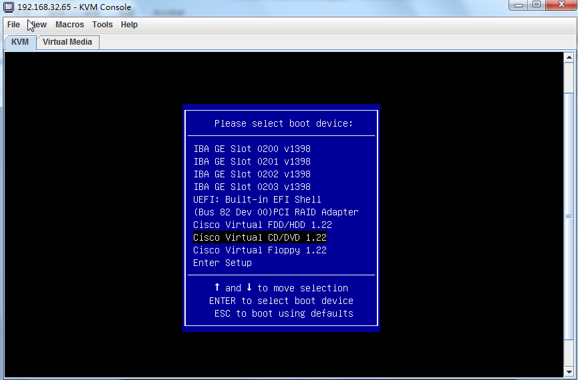Click the KVM Console title bar icon
The width and height of the screenshot is (578, 380).
click(x=9, y=7)
